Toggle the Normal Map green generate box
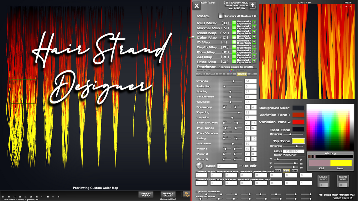Screen dimensions: 358x201 [x=234, y=27]
